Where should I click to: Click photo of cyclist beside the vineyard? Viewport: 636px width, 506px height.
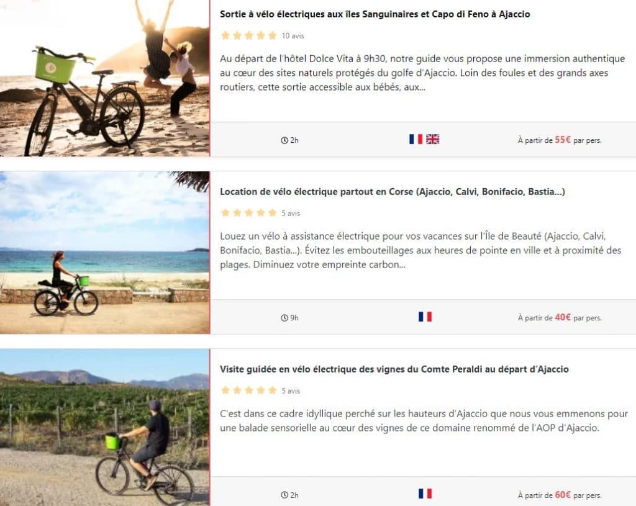point(104,428)
